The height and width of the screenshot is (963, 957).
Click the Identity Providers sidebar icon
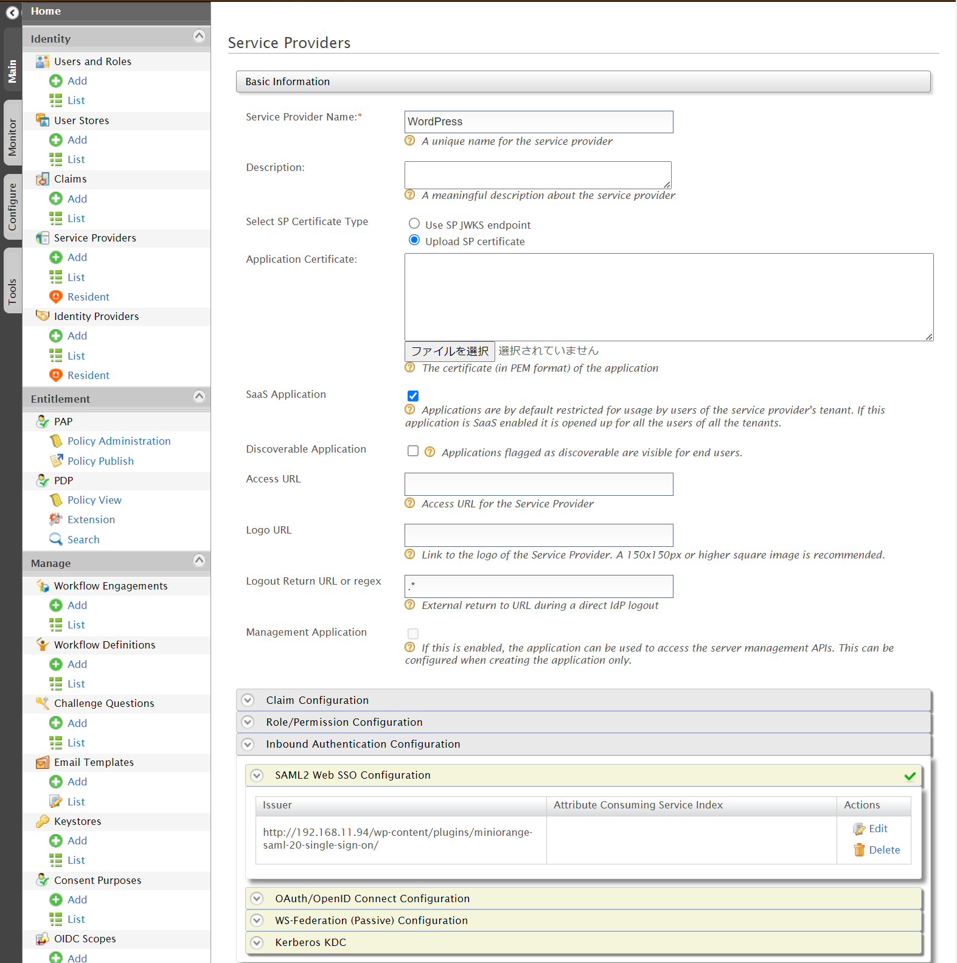(43, 316)
